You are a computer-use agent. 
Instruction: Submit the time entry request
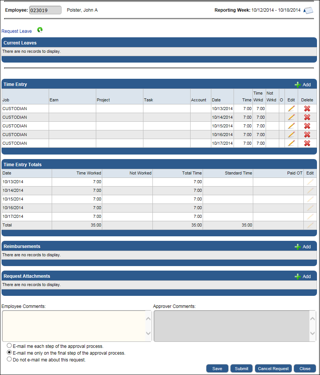(x=242, y=369)
